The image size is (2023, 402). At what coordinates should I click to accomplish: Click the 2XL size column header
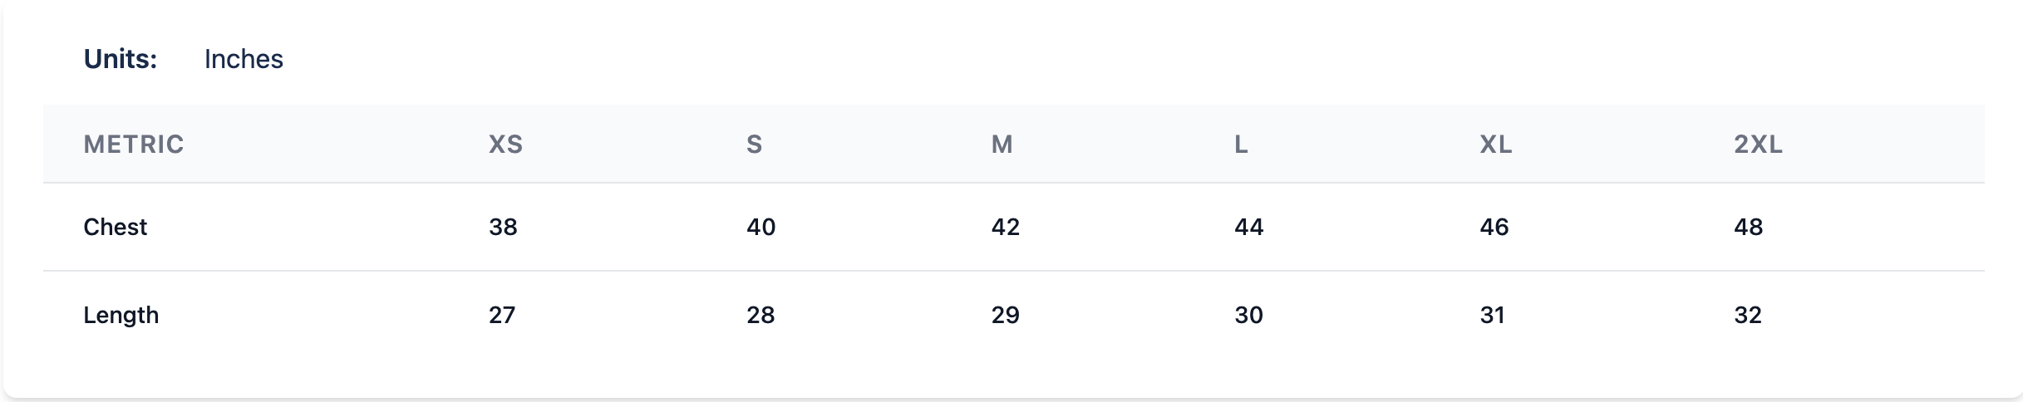1758,145
